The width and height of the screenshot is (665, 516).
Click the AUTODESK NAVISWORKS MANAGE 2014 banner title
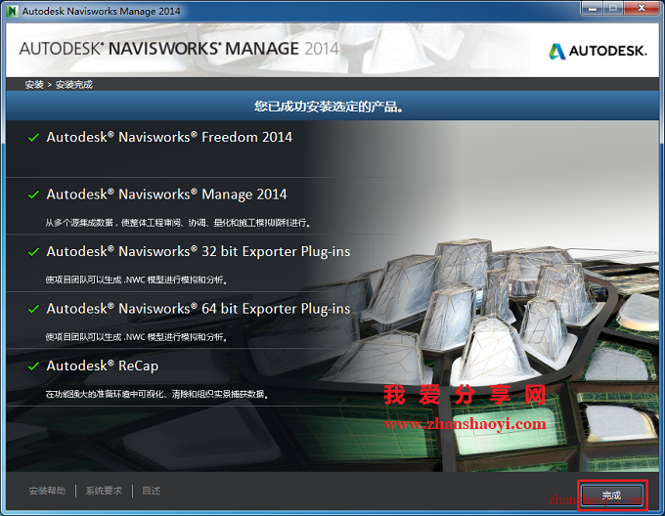179,49
